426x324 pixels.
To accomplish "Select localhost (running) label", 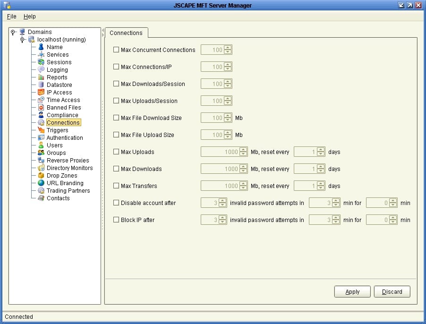I will (61, 40).
